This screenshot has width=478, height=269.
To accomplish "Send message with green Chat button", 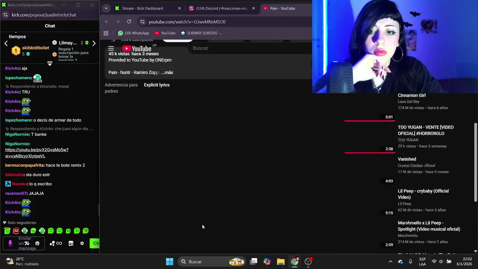I will [x=94, y=244].
